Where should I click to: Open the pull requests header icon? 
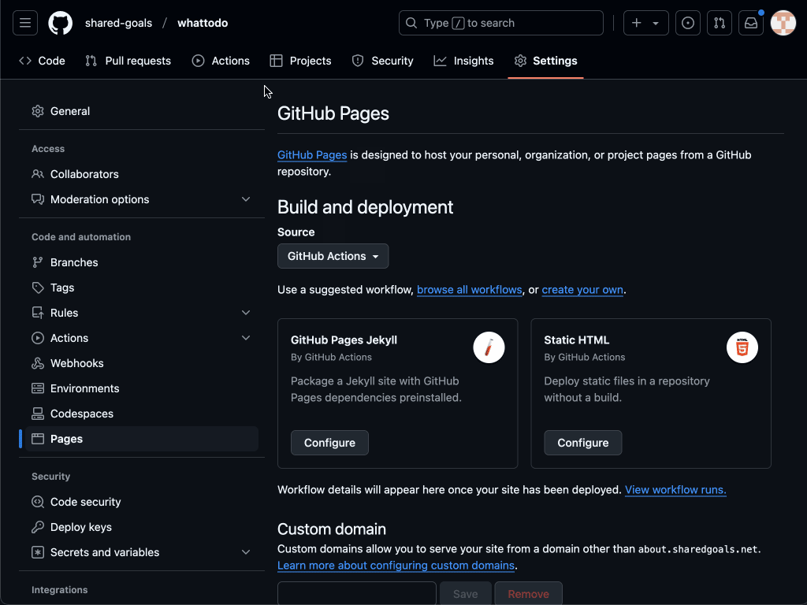click(720, 23)
